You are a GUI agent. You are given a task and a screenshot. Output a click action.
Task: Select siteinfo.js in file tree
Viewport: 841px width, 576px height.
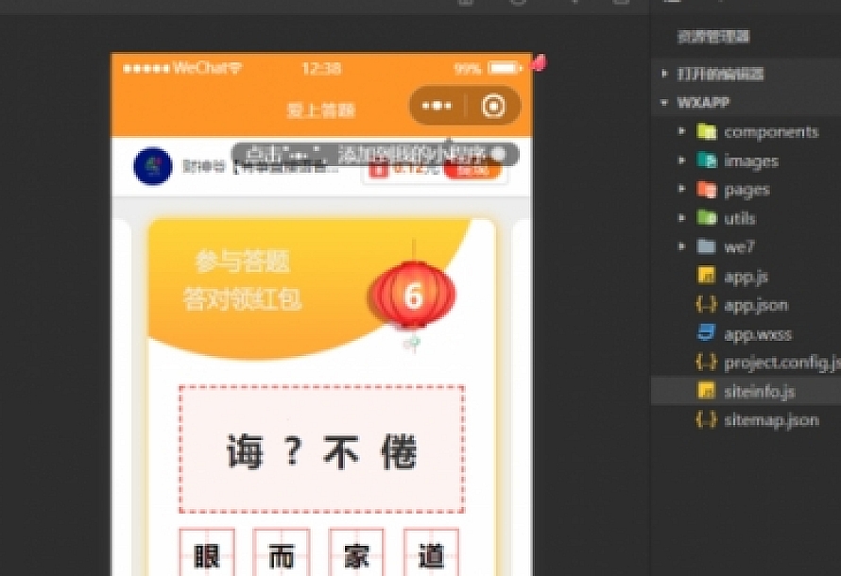759,391
